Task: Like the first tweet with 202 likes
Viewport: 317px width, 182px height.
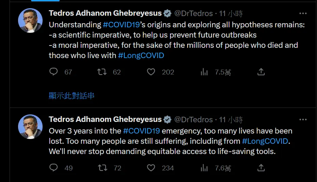Action: 151,72
